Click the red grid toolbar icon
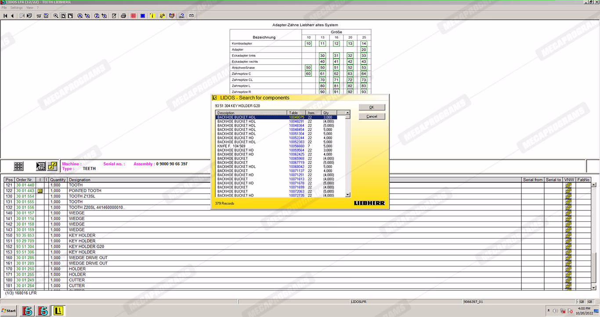The image size is (600, 317). coord(133,16)
